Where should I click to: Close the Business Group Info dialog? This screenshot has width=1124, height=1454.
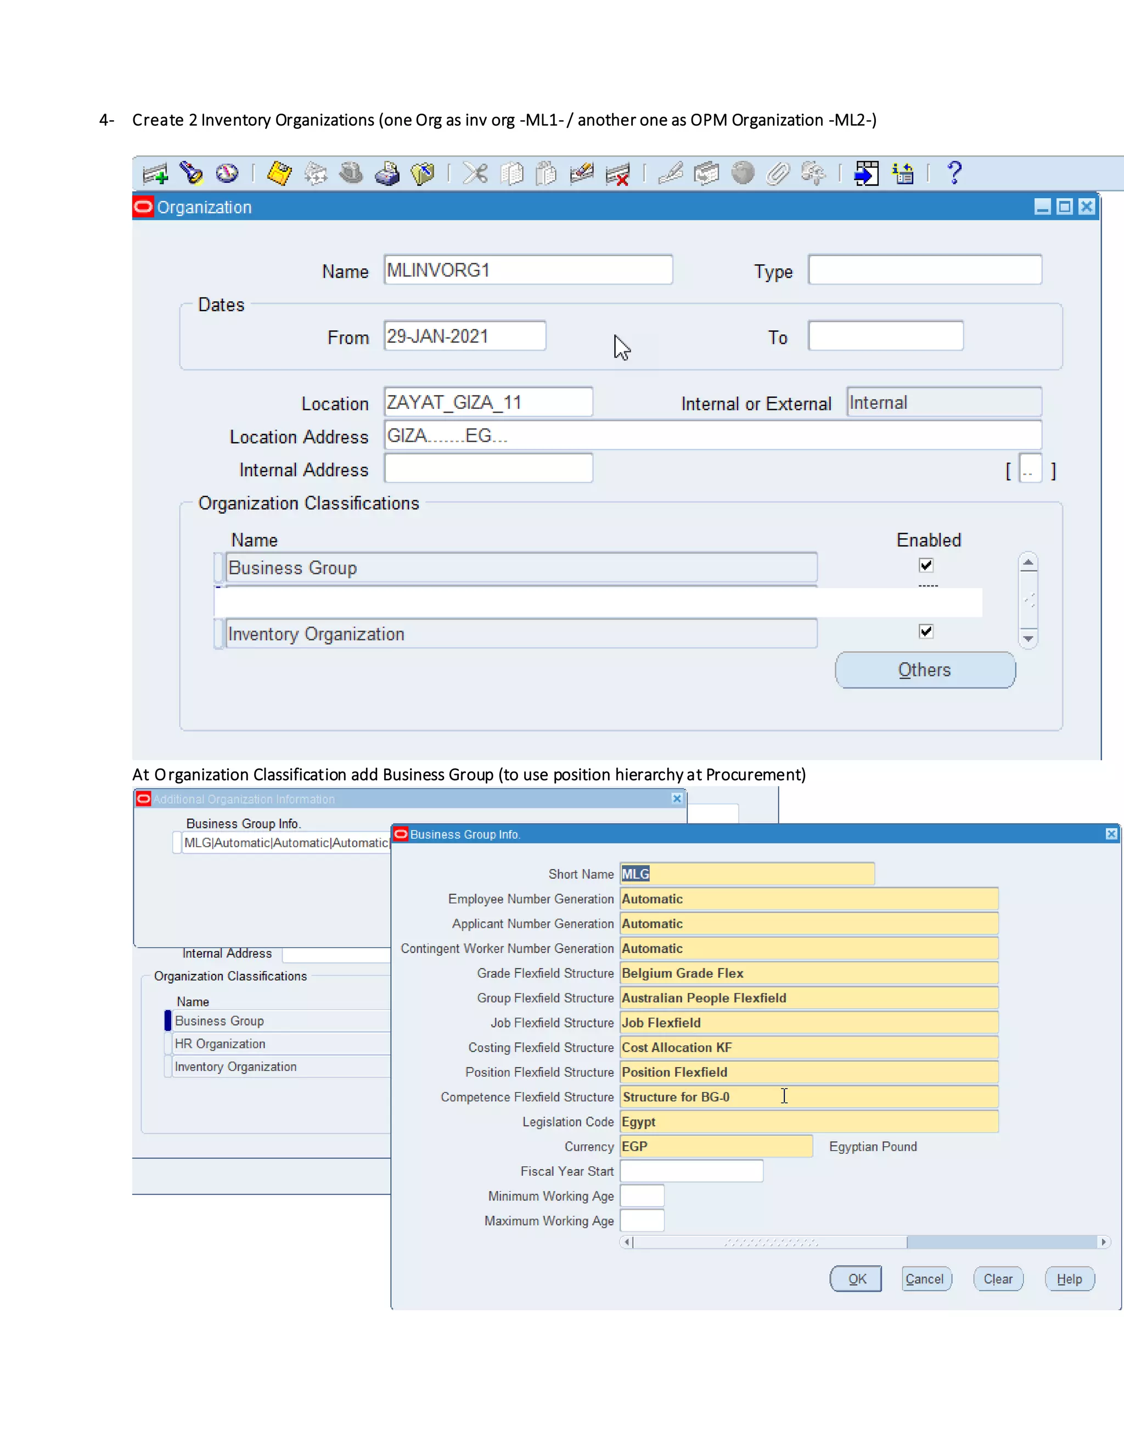1111,833
